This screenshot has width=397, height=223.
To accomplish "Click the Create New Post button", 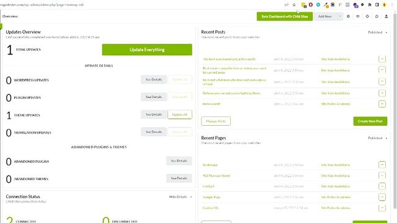I will point(370,121).
